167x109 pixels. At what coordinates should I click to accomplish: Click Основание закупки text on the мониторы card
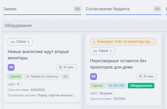click(42, 95)
